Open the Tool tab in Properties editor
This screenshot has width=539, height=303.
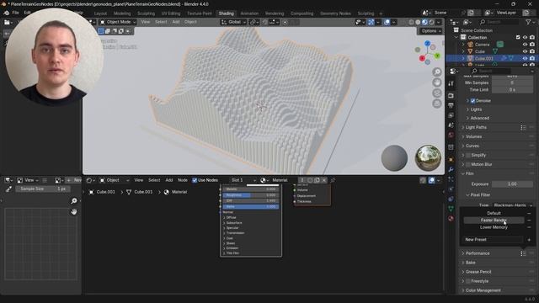[x=451, y=83]
